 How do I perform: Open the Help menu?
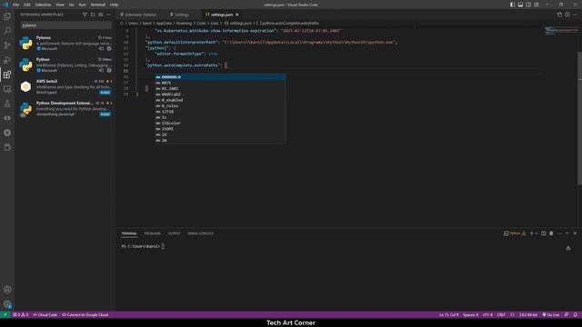point(114,5)
